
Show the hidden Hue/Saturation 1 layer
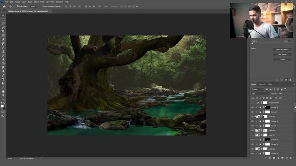click(x=253, y=103)
